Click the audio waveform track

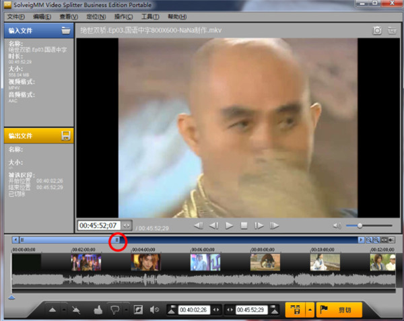[x=203, y=280]
